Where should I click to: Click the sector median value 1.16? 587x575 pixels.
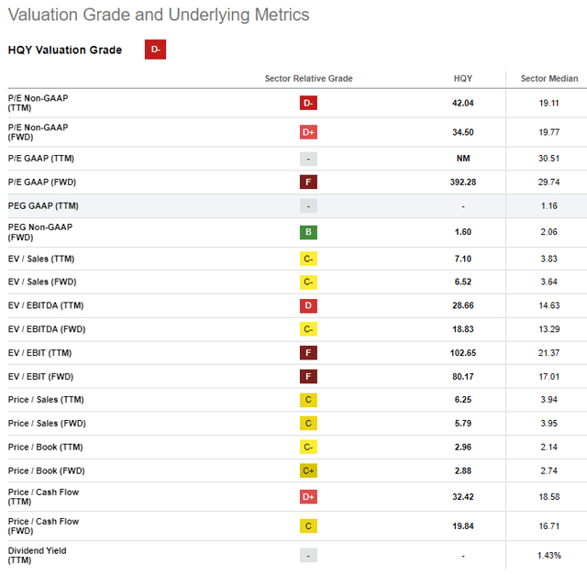[x=549, y=206]
